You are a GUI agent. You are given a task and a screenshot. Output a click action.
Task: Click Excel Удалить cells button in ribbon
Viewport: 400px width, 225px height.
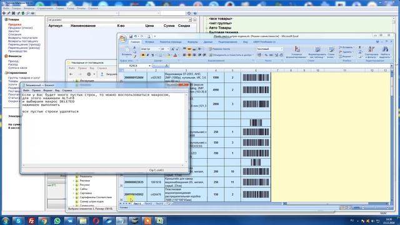point(346,52)
